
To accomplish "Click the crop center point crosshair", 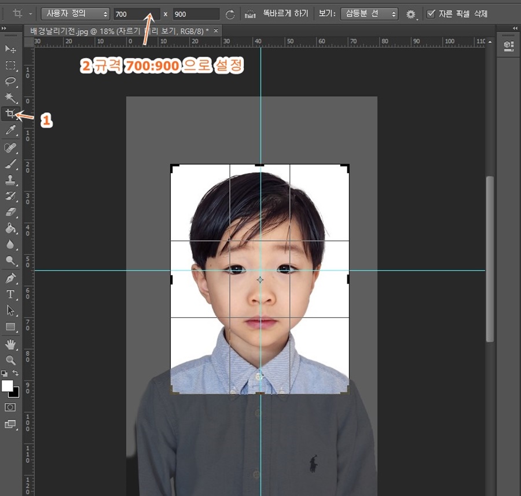I will (x=260, y=280).
